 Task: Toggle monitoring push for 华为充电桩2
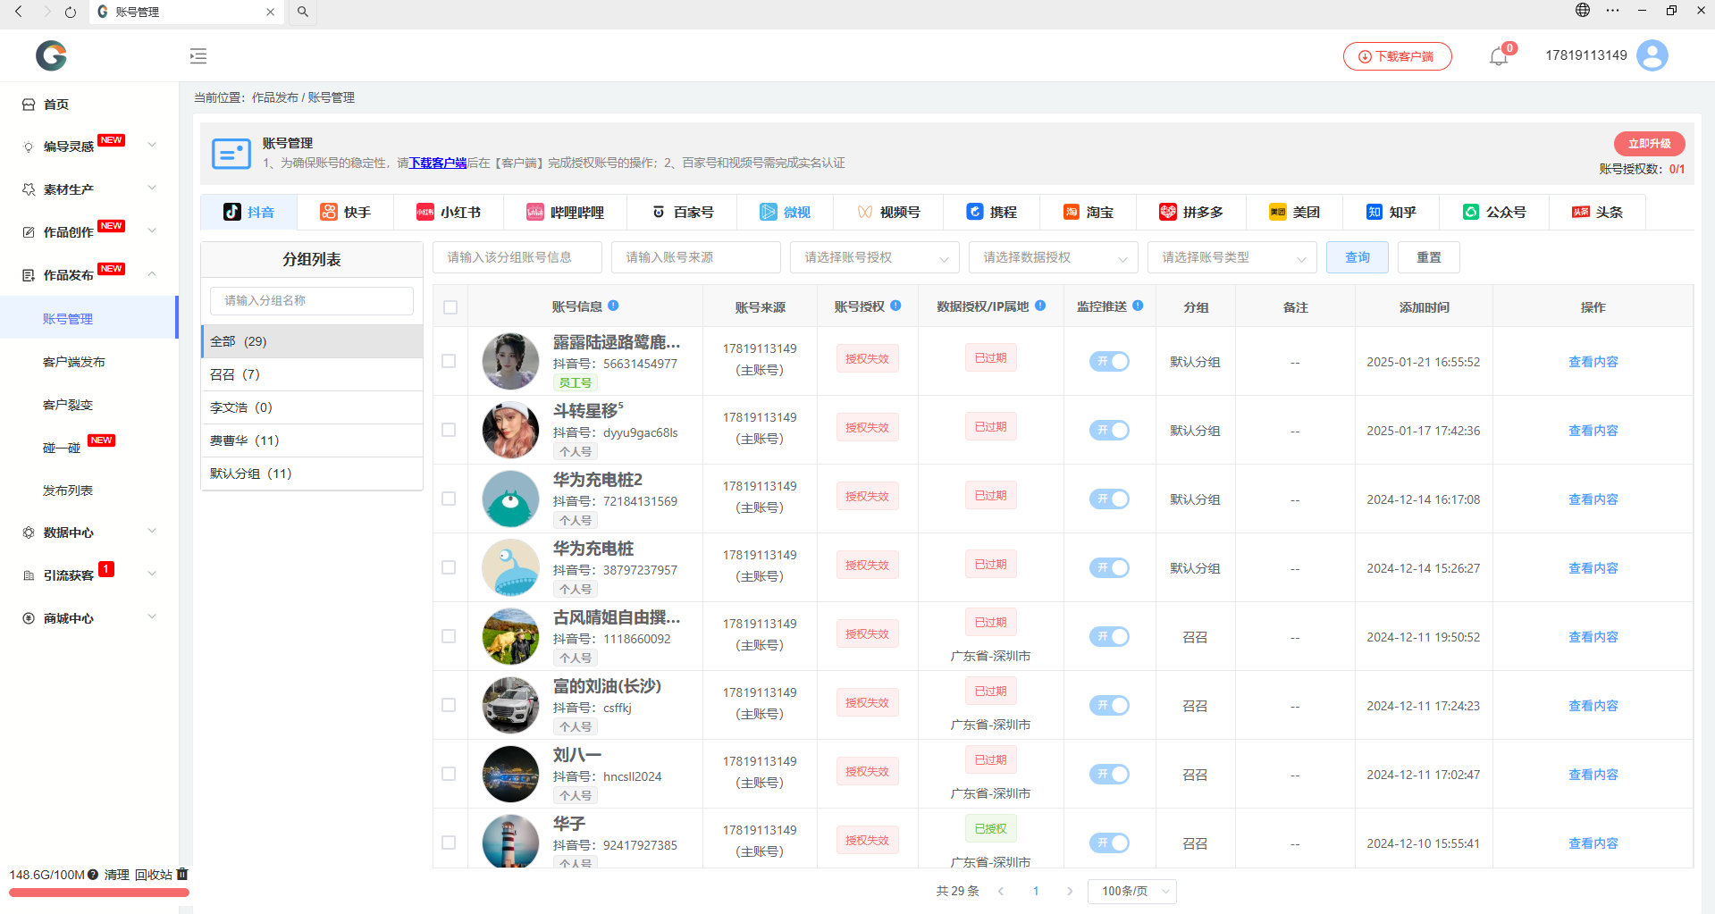pos(1109,499)
